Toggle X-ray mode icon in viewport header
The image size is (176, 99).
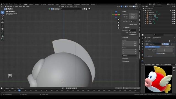tap(130, 7)
